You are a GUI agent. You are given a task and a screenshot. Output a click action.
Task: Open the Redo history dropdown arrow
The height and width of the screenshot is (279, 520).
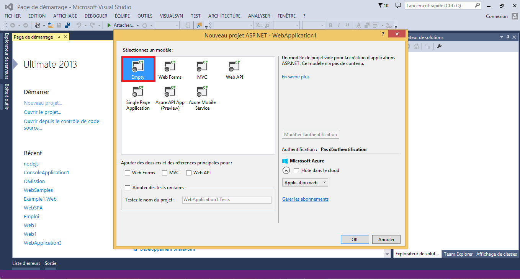pos(99,26)
